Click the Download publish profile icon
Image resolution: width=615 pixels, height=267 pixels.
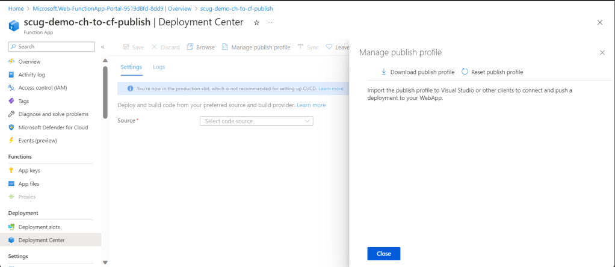pyautogui.click(x=384, y=72)
